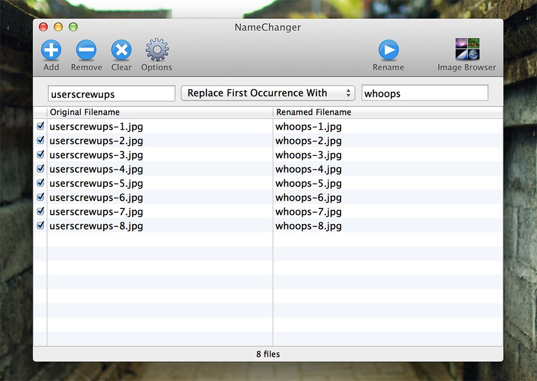Zoom the NameChanger window with green button
Image resolution: width=537 pixels, height=381 pixels.
73,27
